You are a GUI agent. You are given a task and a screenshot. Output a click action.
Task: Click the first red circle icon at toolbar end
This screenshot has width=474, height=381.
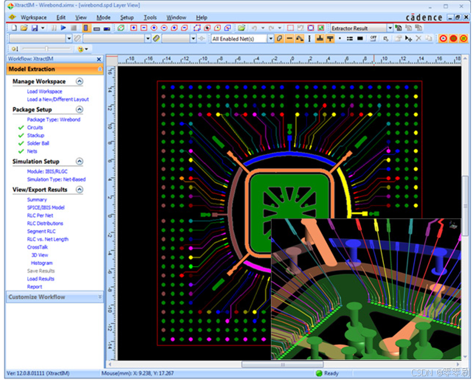tap(443, 39)
